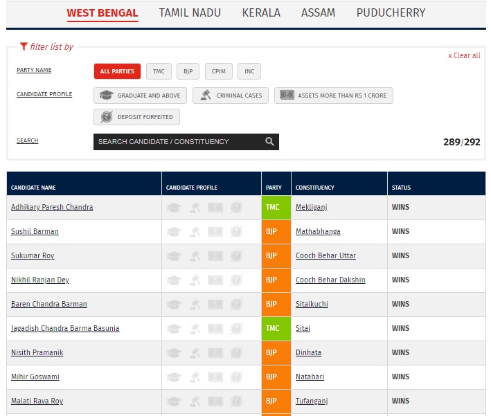Click graduate cap icon in Baren Chandra Barman row
Viewport: 491px width, 416px height.
[x=174, y=305]
